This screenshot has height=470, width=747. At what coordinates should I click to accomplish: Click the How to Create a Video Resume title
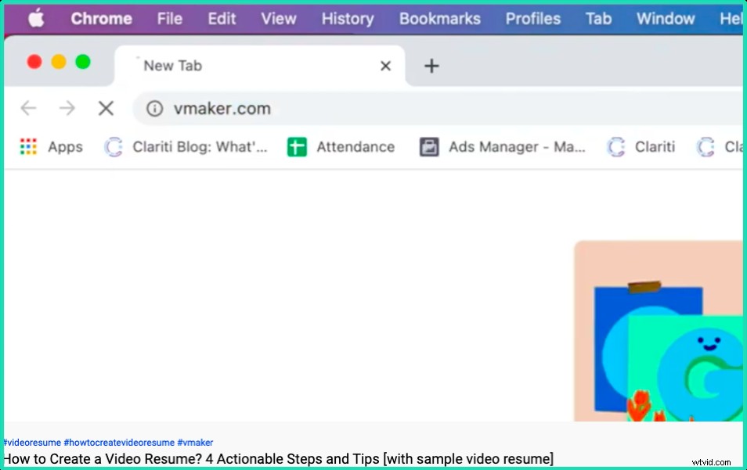[x=279, y=459]
